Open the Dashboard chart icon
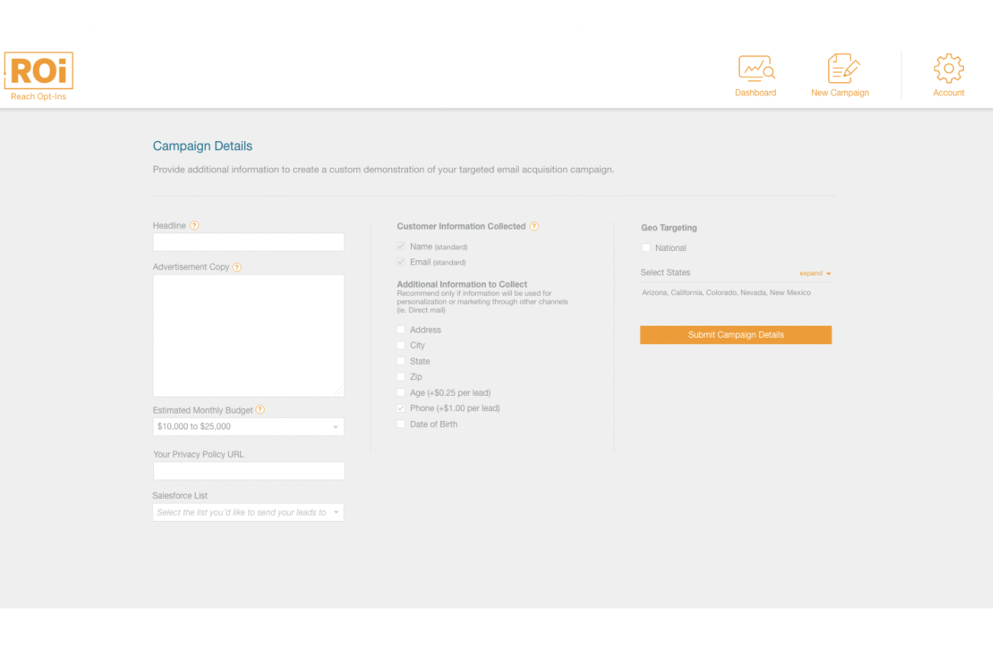This screenshot has width=993, height=659. pos(756,68)
